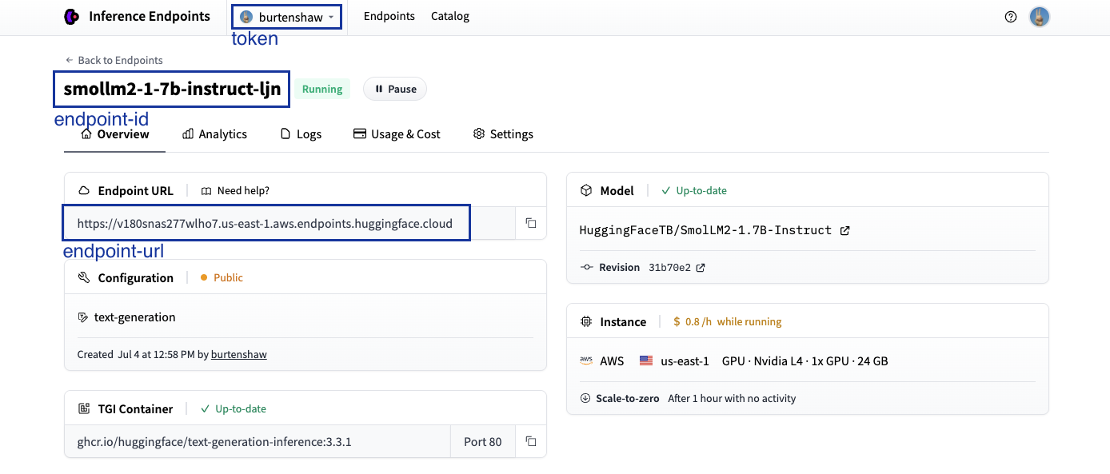1110x474 pixels.
Task: Click the $0.8/h while running price
Action: (728, 321)
